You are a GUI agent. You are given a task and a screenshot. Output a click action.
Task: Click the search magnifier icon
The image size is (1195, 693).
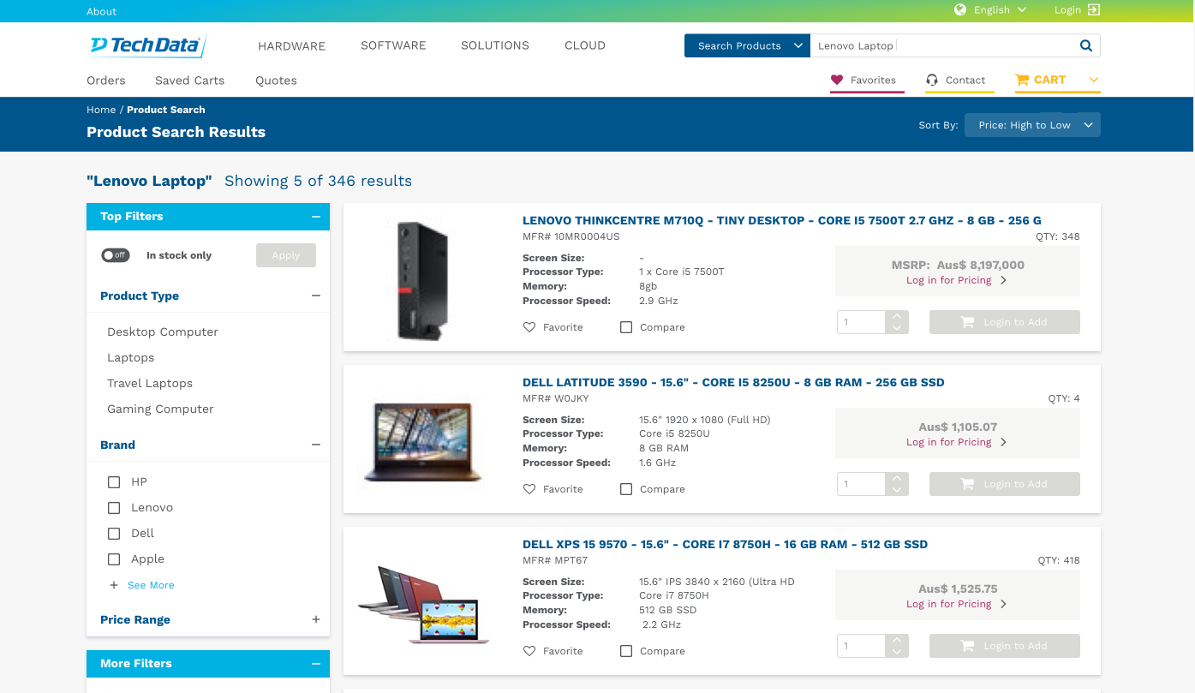[1086, 46]
